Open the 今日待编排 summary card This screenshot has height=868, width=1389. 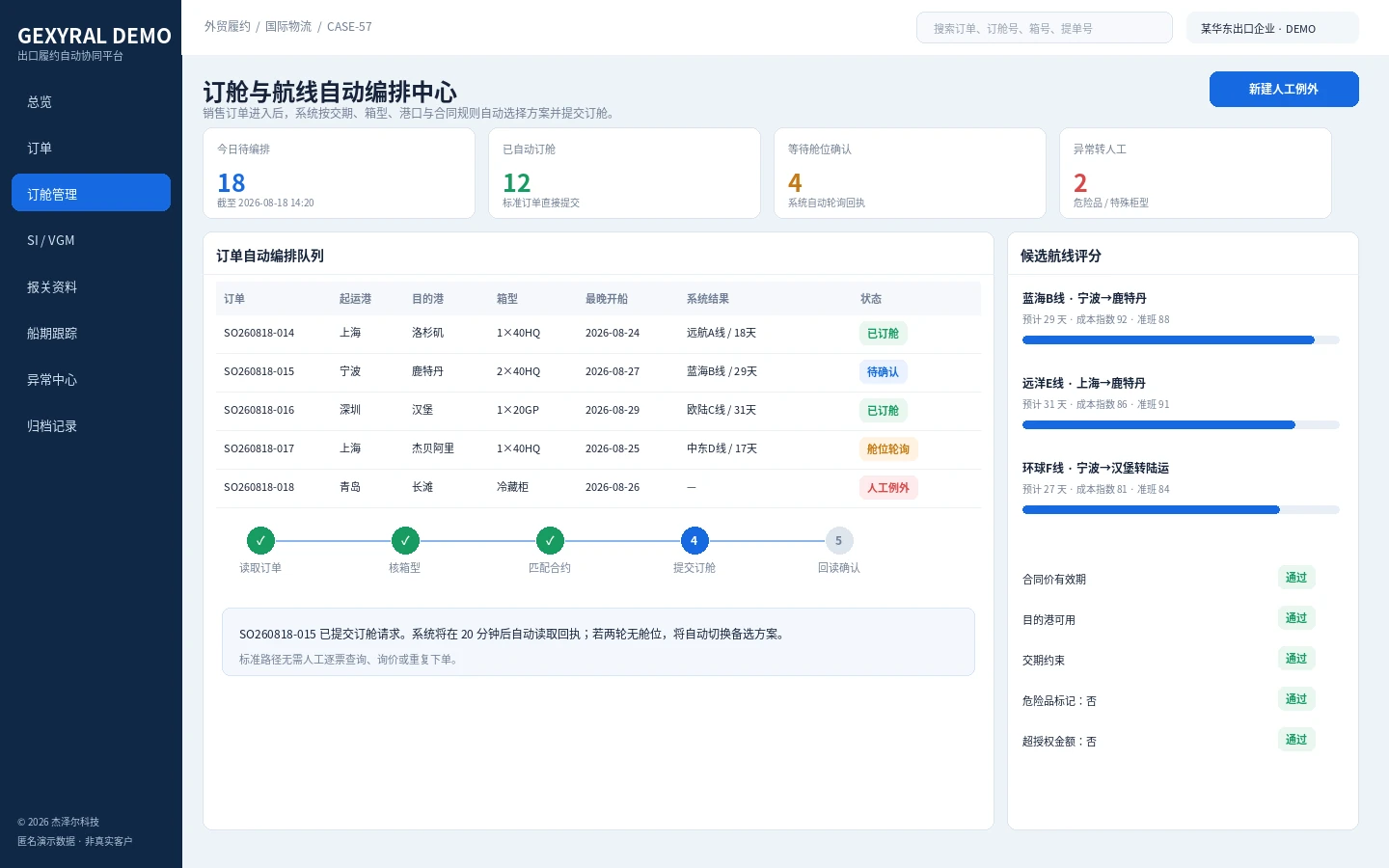(339, 174)
